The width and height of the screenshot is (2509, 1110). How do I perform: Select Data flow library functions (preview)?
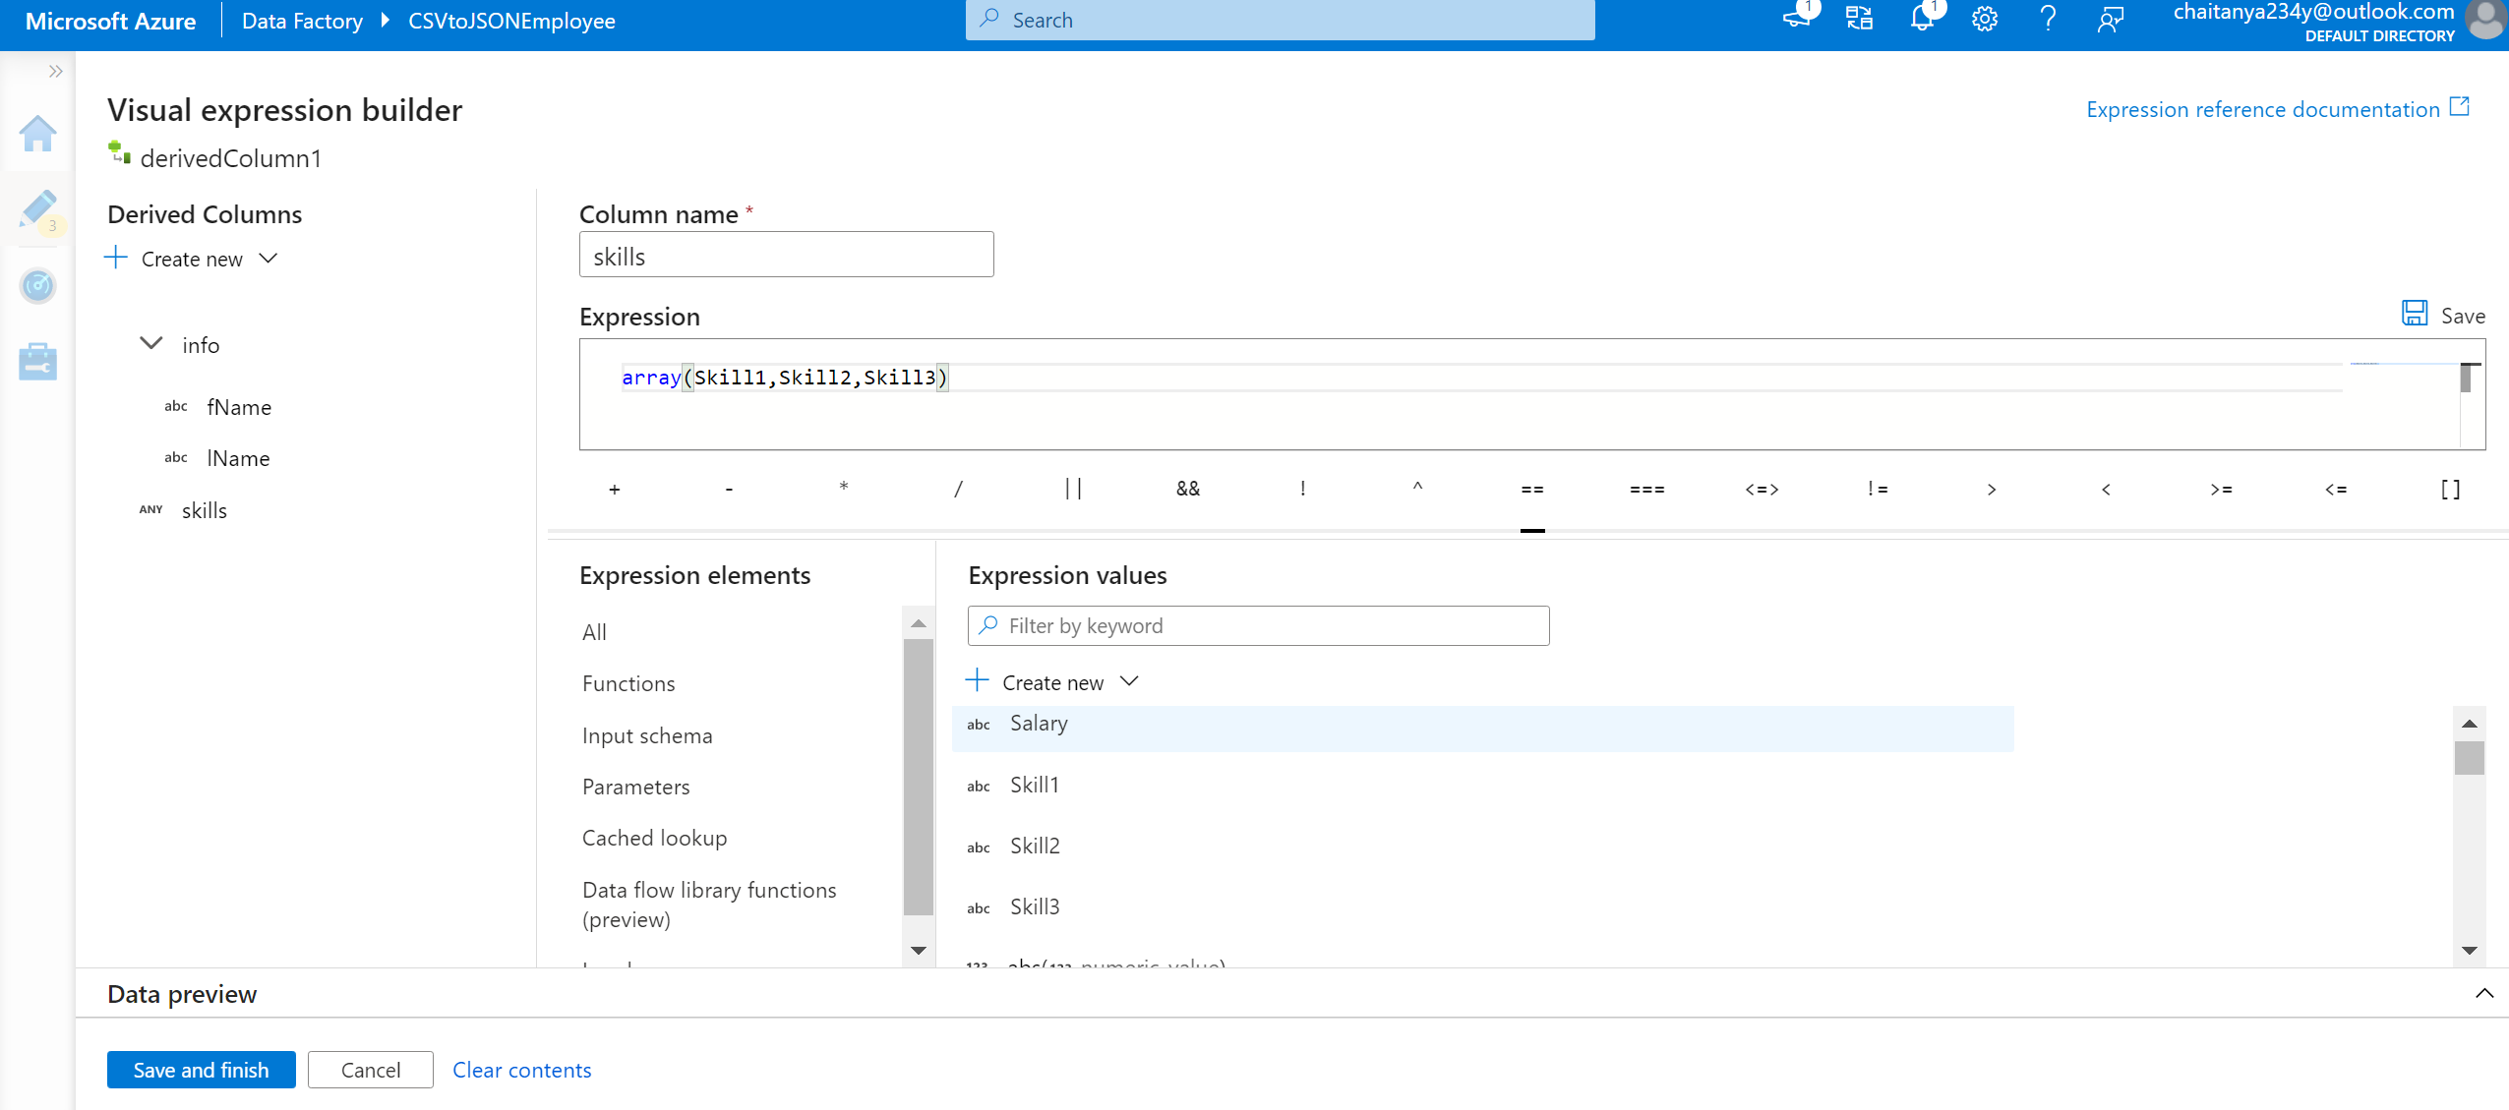point(709,905)
